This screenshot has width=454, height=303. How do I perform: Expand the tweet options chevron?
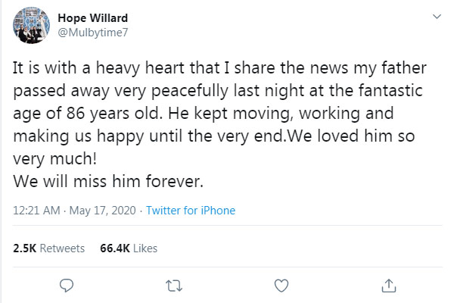[x=437, y=17]
